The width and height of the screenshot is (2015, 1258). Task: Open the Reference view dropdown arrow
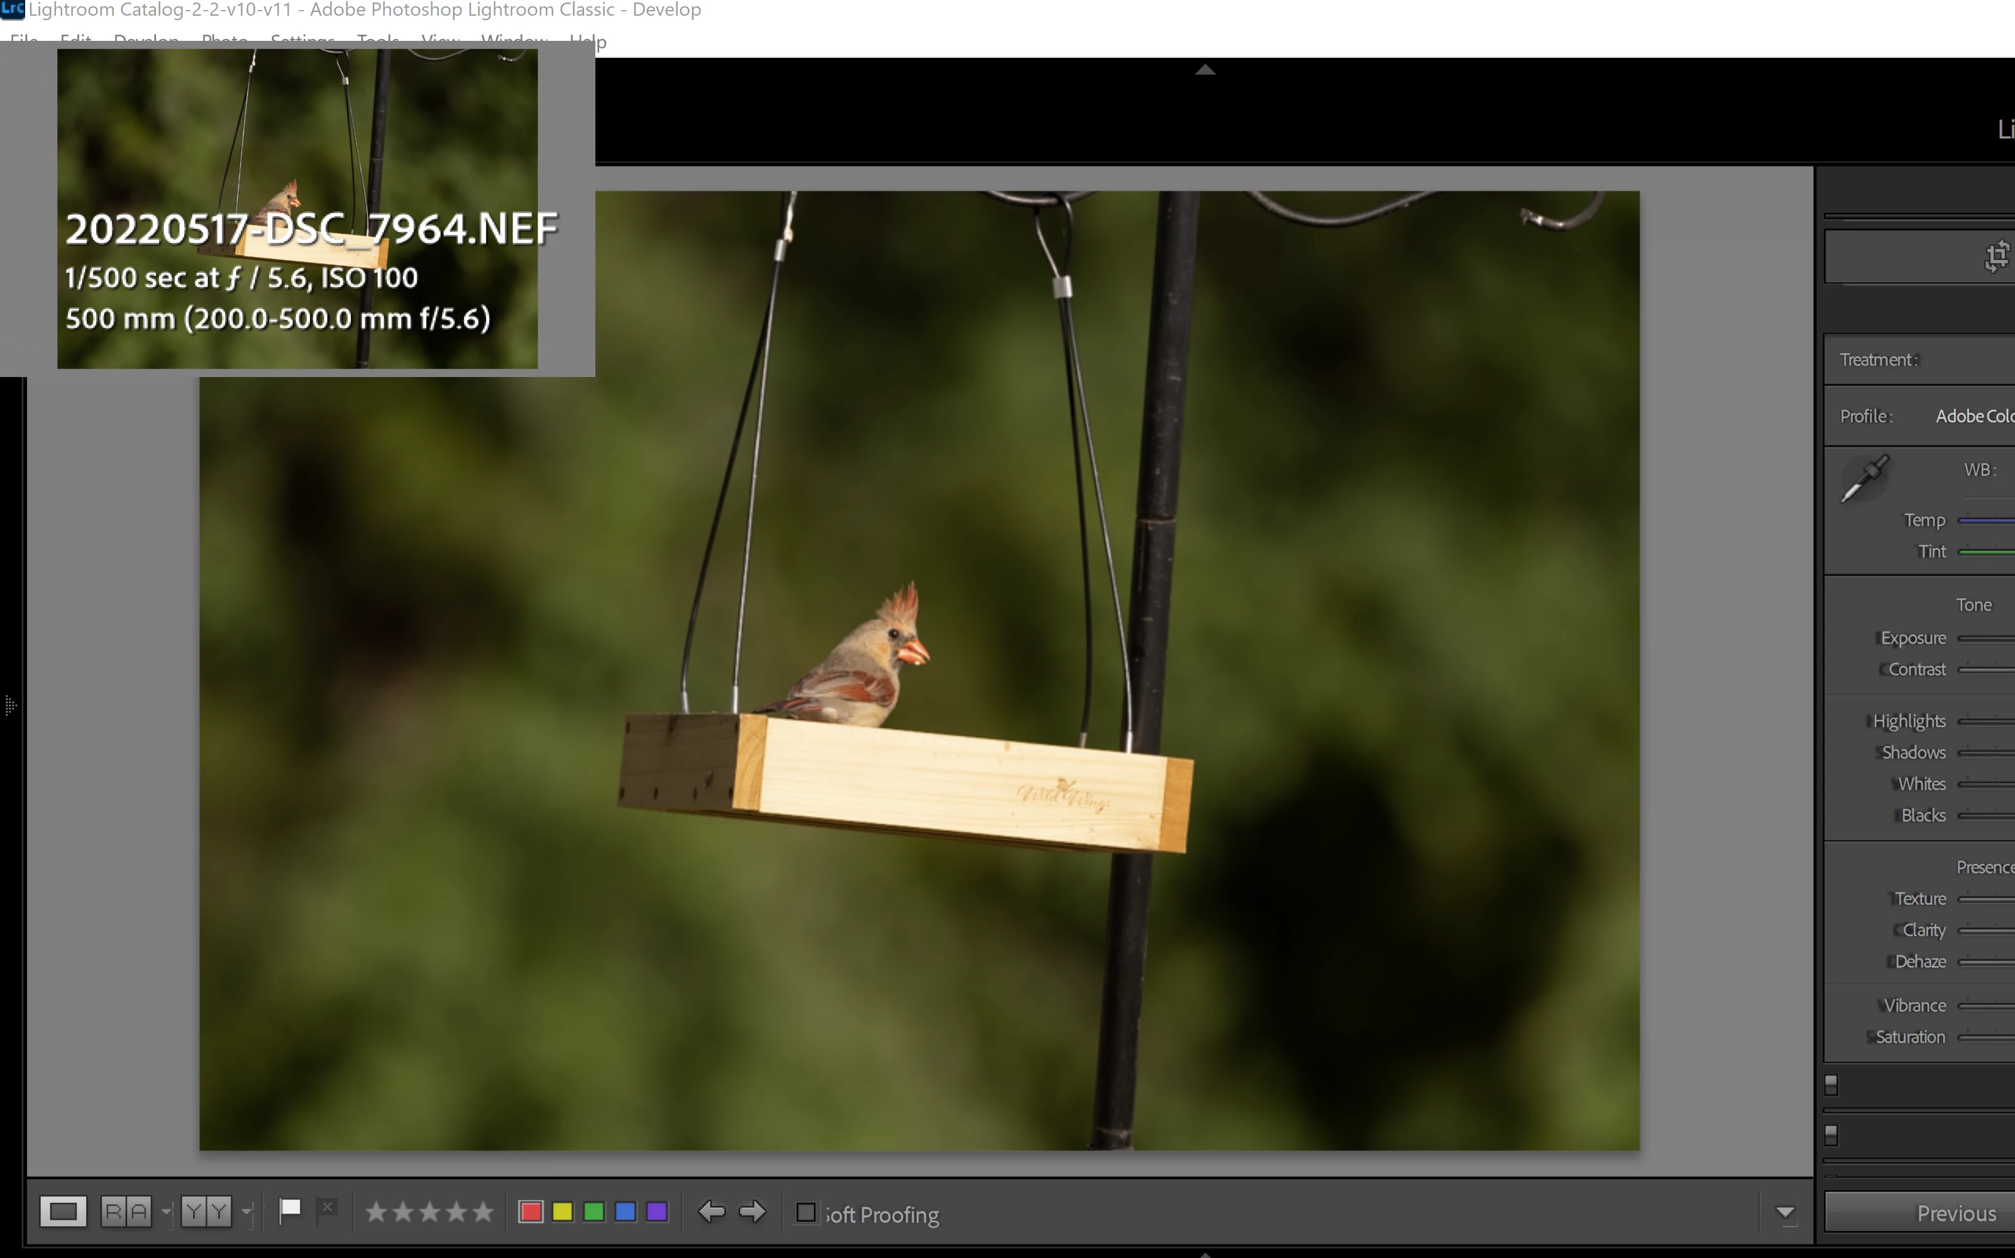pos(167,1212)
